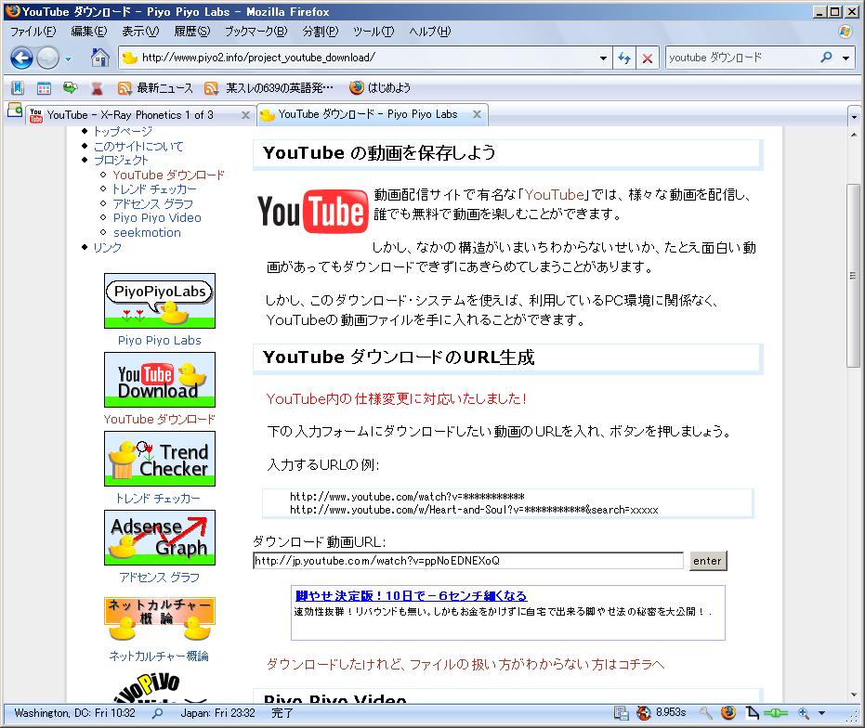Click the duck favicon in address bar
This screenshot has width=865, height=728.
[130, 58]
